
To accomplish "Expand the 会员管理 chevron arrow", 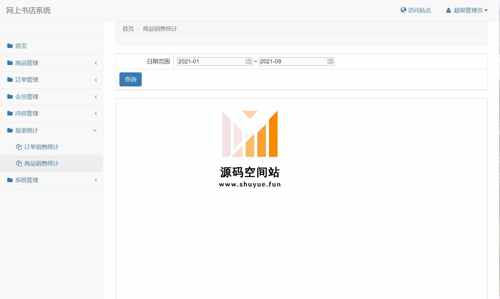I will coord(96,97).
